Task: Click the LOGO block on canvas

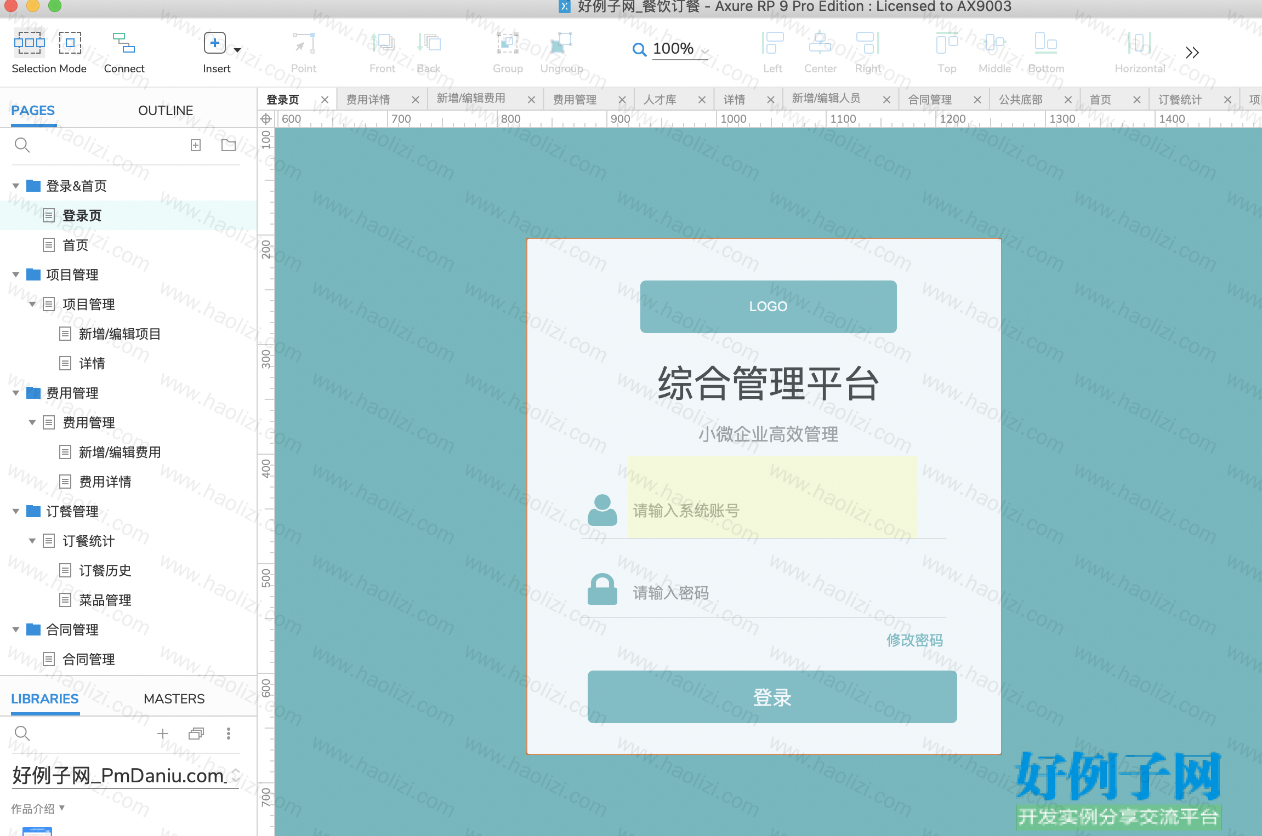Action: 768,306
